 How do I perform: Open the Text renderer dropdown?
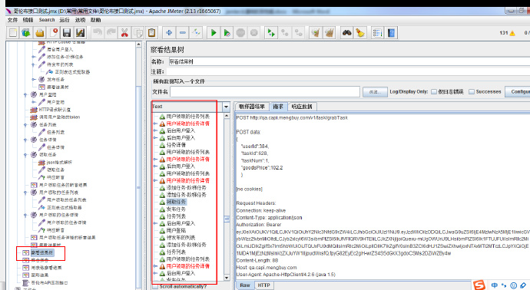(x=226, y=107)
